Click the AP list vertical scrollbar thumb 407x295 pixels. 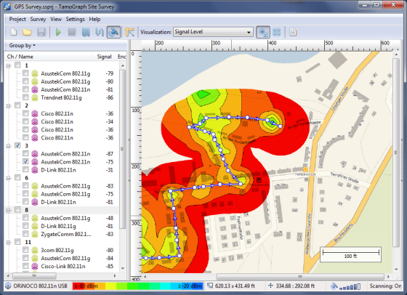point(123,149)
